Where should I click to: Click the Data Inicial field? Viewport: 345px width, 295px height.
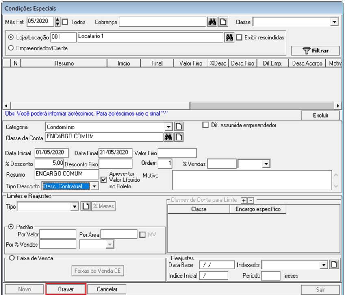[52, 153]
